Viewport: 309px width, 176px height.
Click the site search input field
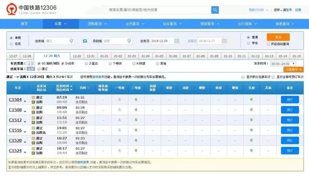[x=159, y=10]
